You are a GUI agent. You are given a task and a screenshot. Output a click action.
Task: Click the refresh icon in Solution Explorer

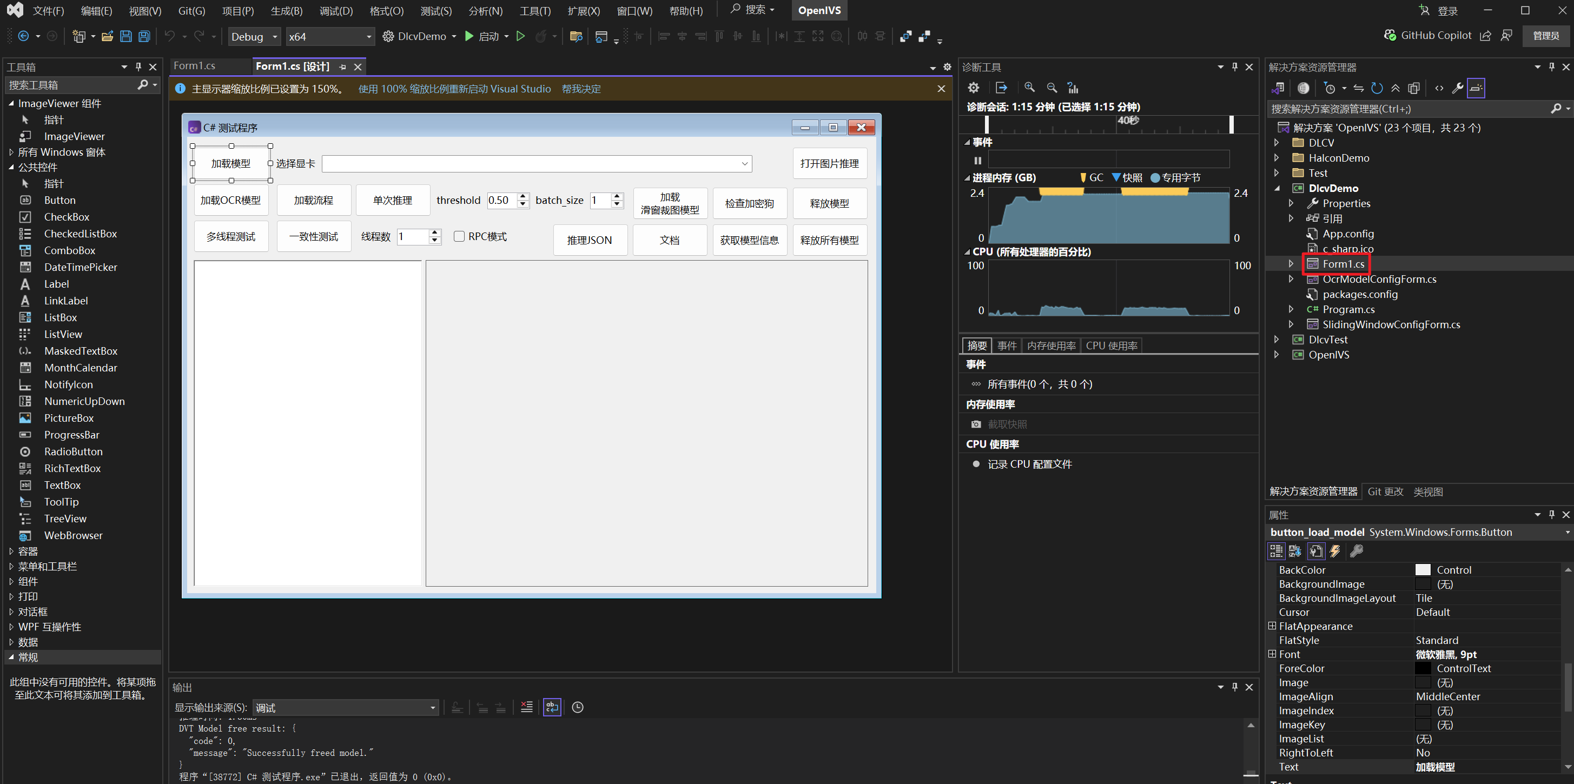(x=1377, y=88)
